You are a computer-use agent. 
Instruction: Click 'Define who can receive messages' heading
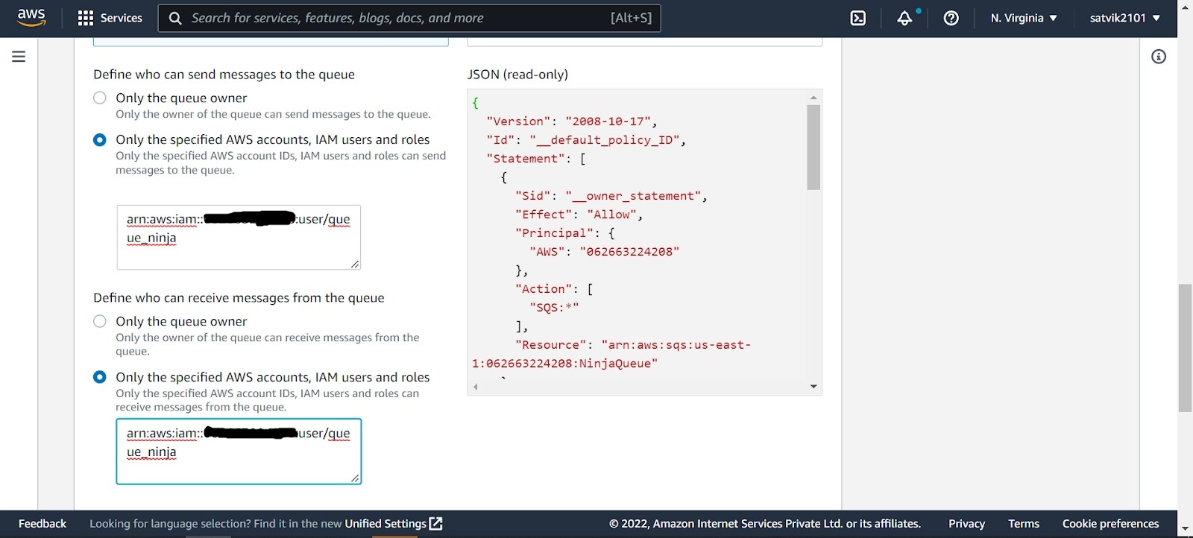[239, 298]
